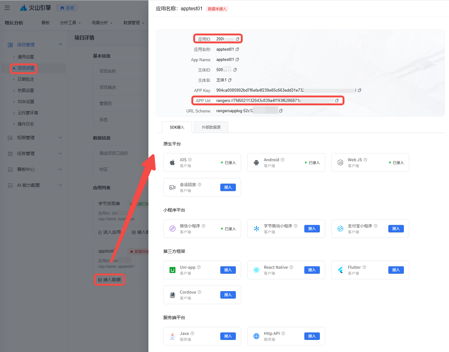Open 热图设置 in the sidebar

[26, 90]
